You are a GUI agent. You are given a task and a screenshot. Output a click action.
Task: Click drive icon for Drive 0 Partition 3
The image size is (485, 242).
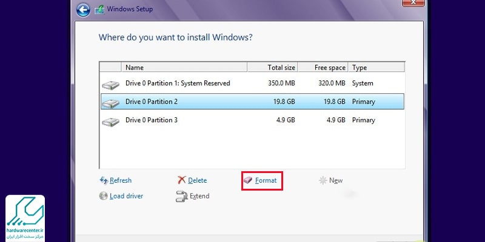coord(110,122)
